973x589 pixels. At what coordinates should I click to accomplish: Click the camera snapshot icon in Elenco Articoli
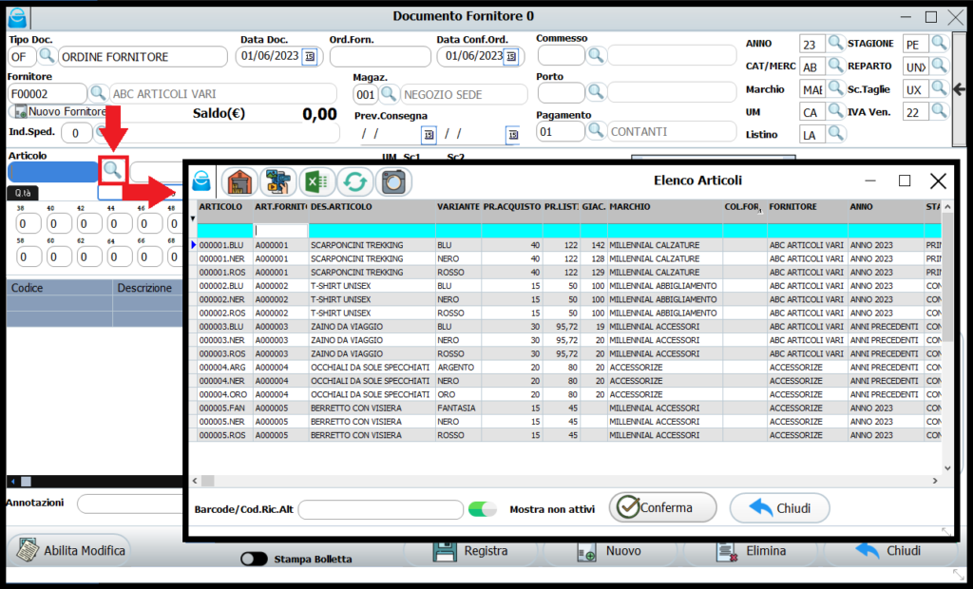coord(393,181)
